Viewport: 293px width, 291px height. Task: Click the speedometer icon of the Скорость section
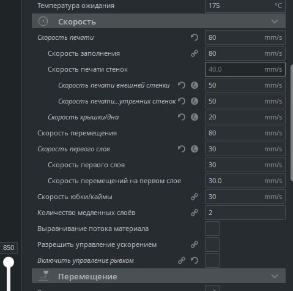pos(43,21)
